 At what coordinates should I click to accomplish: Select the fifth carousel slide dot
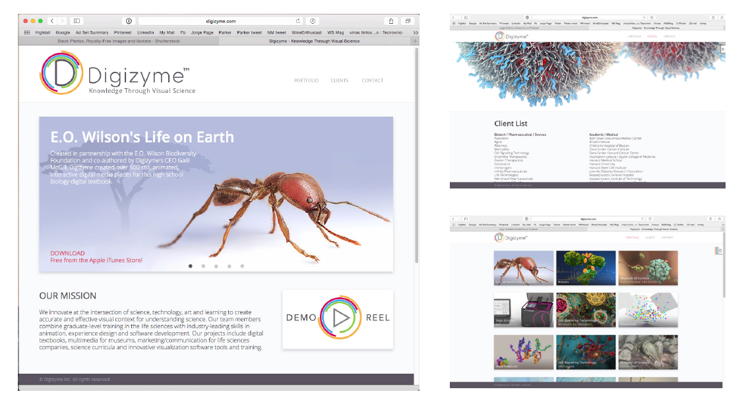[x=242, y=266]
